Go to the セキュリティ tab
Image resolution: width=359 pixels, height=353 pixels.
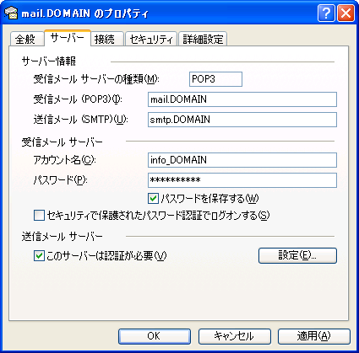click(x=151, y=39)
